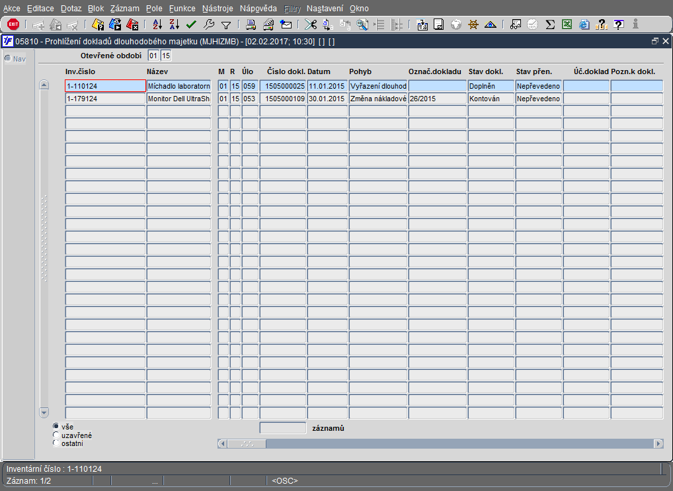The width and height of the screenshot is (673, 491).
Task: Click the vertical scrollbar dotted thumb
Action: tap(44, 238)
